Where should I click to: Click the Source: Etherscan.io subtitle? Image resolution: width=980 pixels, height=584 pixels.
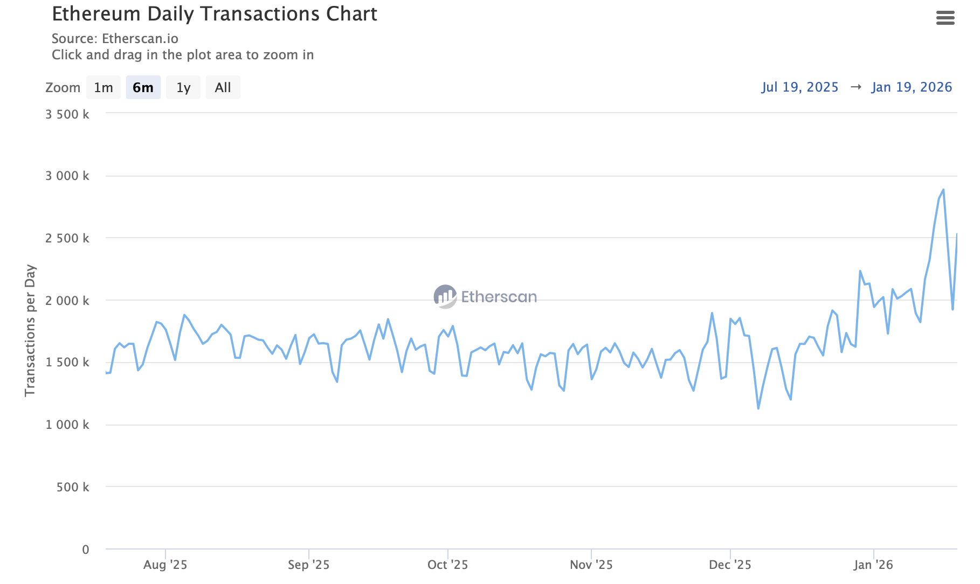coord(115,39)
